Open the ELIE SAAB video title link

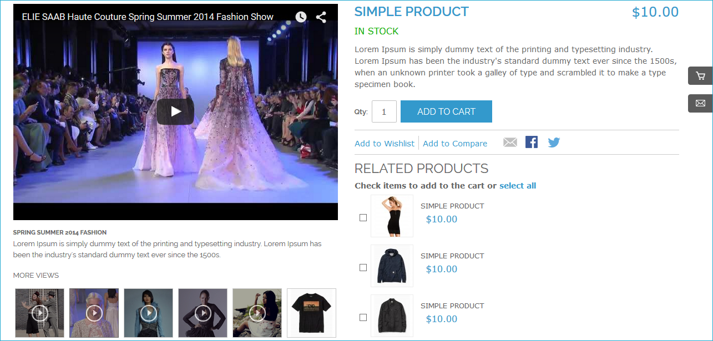[148, 17]
